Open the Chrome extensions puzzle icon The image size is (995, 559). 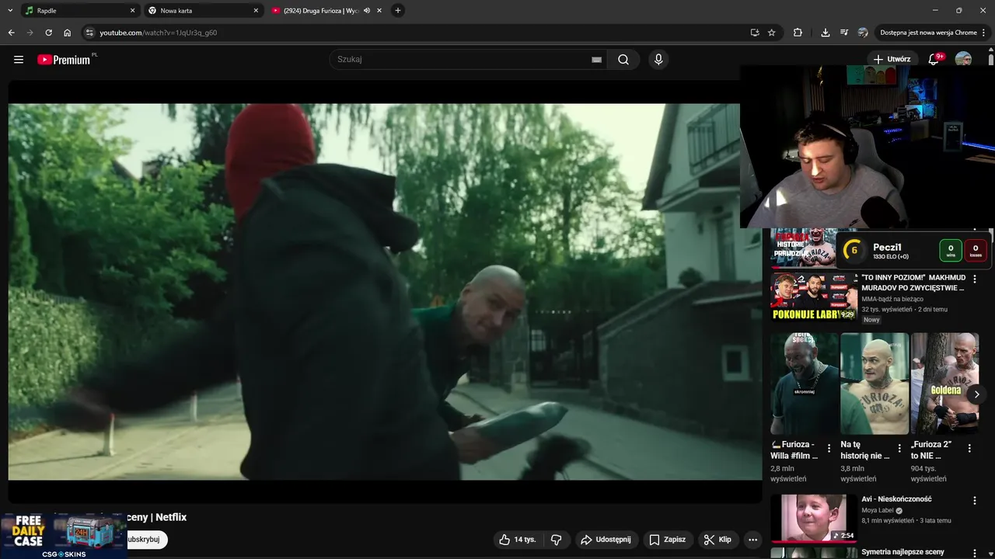pos(798,33)
